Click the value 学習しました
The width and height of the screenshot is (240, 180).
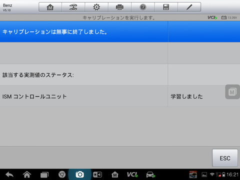[186, 96]
